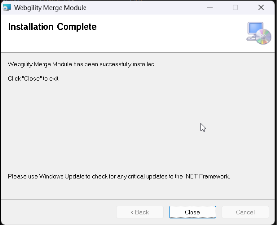Click the grayed-out maximize window button
277x225 pixels.
tap(235, 8)
